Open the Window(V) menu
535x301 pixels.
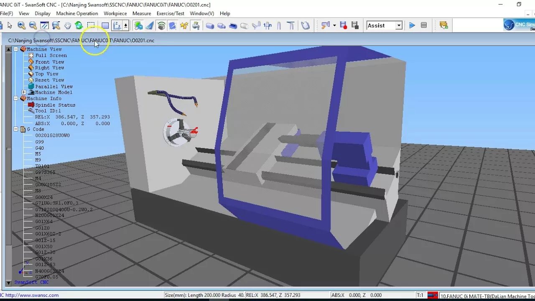[x=202, y=13]
